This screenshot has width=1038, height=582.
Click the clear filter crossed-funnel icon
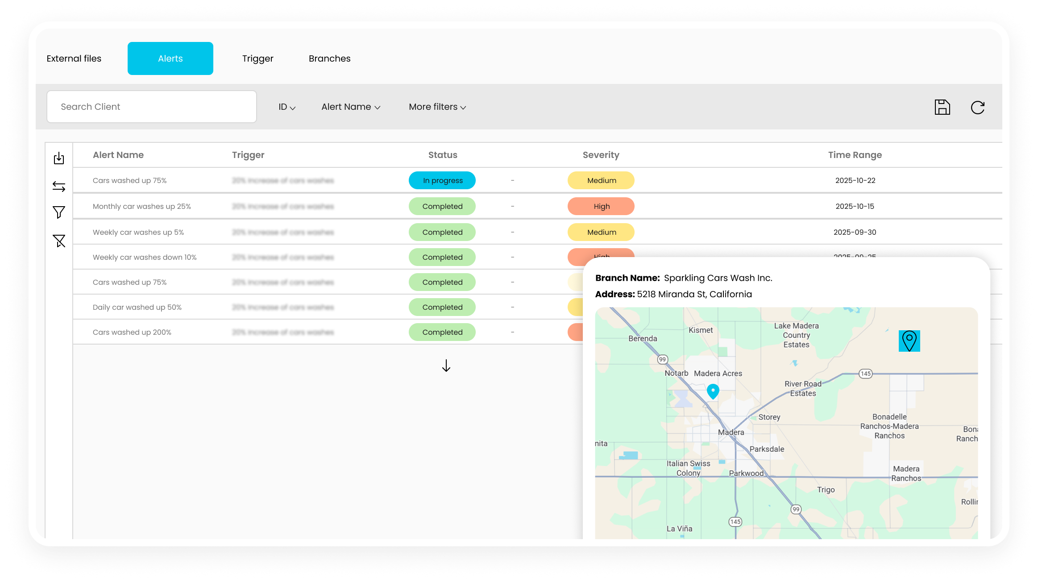[x=59, y=241]
